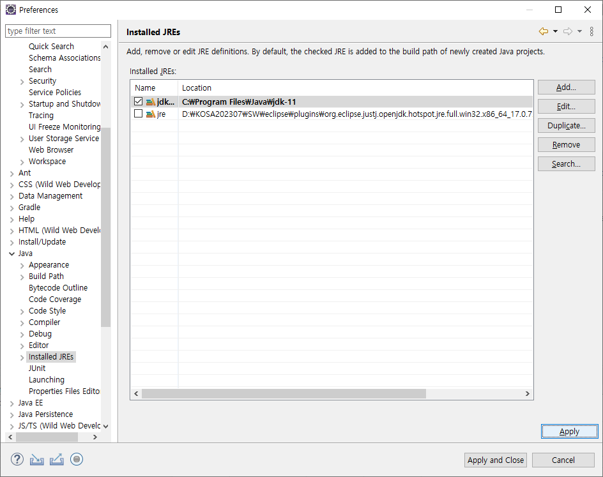Select Service Policies in the tree

tap(54, 93)
